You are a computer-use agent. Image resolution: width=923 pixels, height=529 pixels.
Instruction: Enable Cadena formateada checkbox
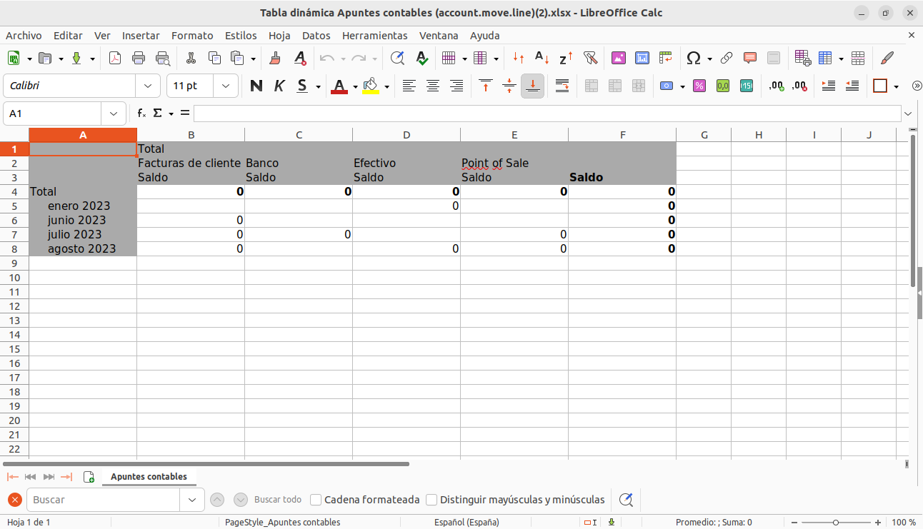click(x=316, y=500)
